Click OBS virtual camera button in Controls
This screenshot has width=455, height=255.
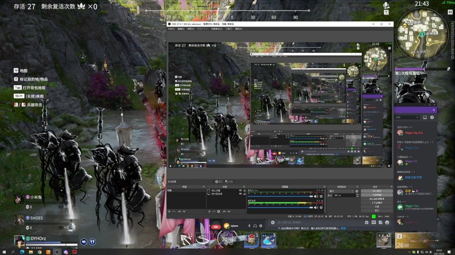(x=377, y=199)
